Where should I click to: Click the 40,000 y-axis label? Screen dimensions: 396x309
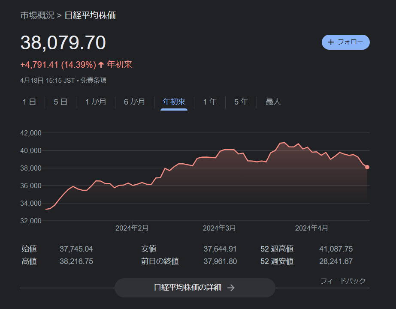pyautogui.click(x=31, y=150)
